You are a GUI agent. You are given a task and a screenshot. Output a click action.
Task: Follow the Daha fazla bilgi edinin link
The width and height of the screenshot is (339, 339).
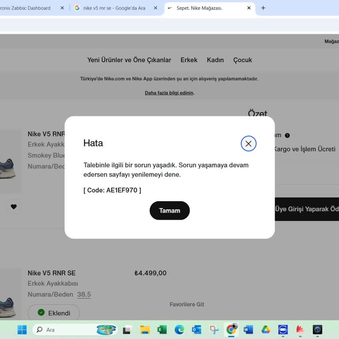pyautogui.click(x=169, y=93)
